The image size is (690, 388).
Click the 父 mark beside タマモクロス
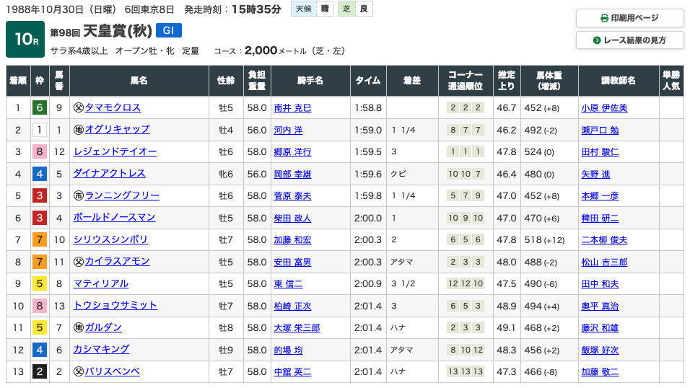[79, 107]
